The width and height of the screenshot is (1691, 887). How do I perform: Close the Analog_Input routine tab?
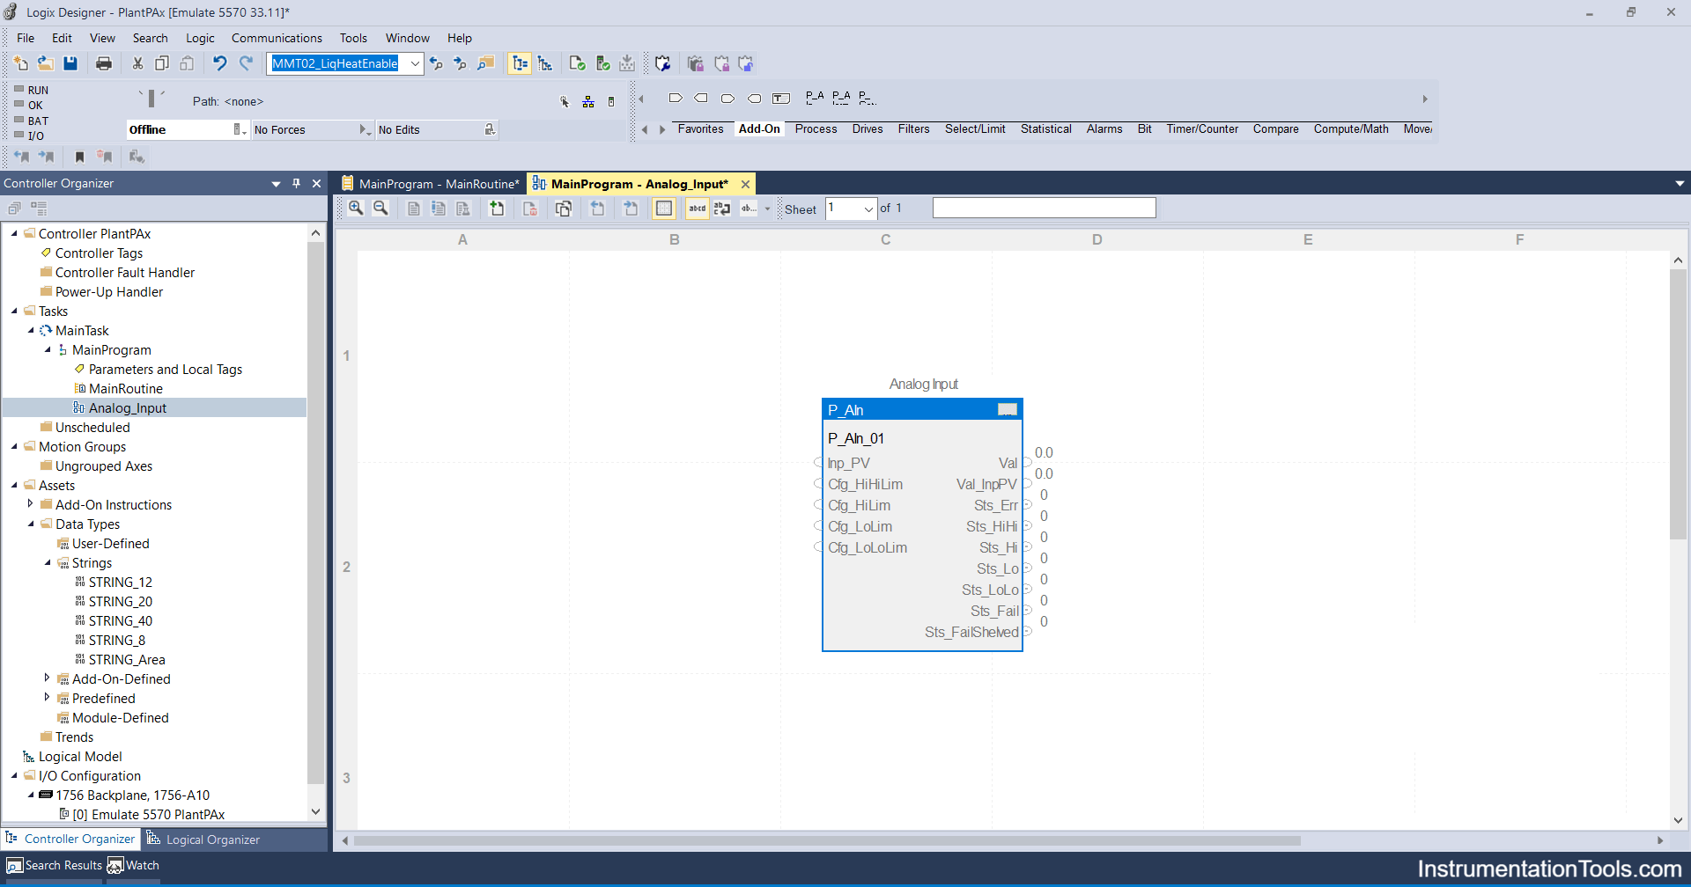click(745, 184)
